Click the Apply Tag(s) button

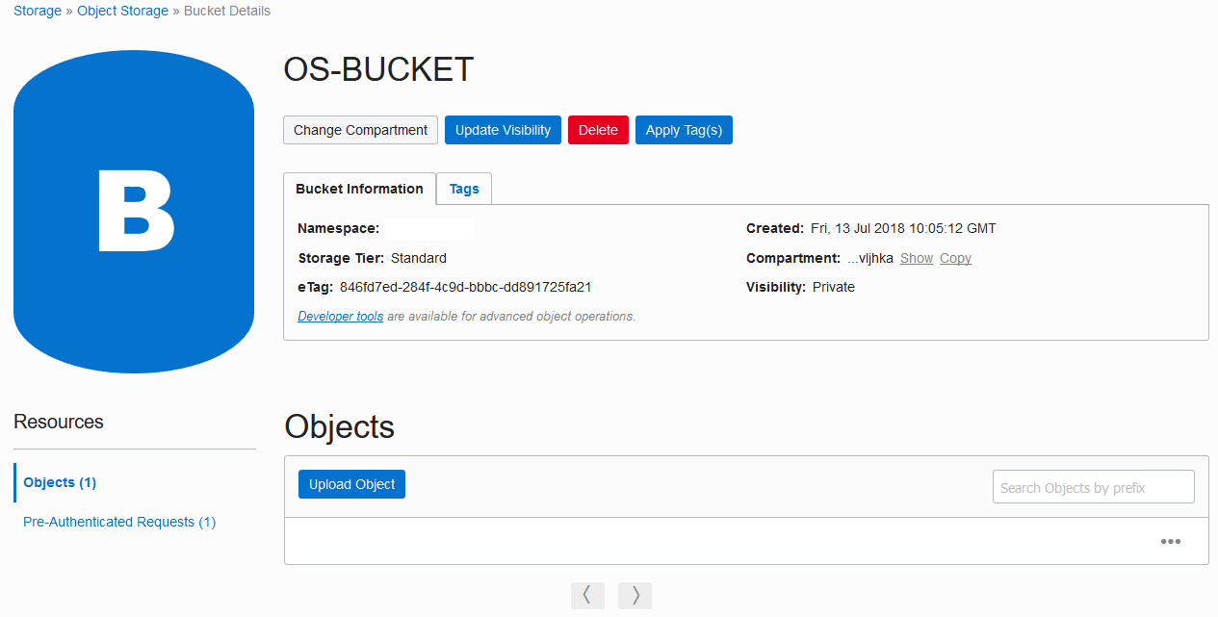click(x=684, y=130)
